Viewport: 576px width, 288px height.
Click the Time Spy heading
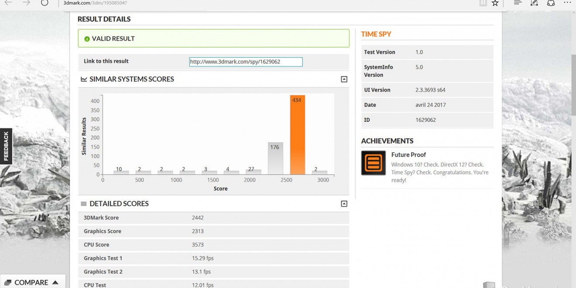(x=376, y=34)
